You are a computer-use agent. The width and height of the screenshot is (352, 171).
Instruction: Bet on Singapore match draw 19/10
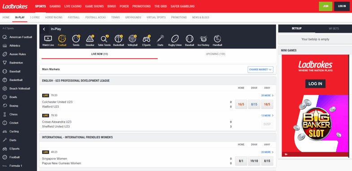[x=254, y=161]
